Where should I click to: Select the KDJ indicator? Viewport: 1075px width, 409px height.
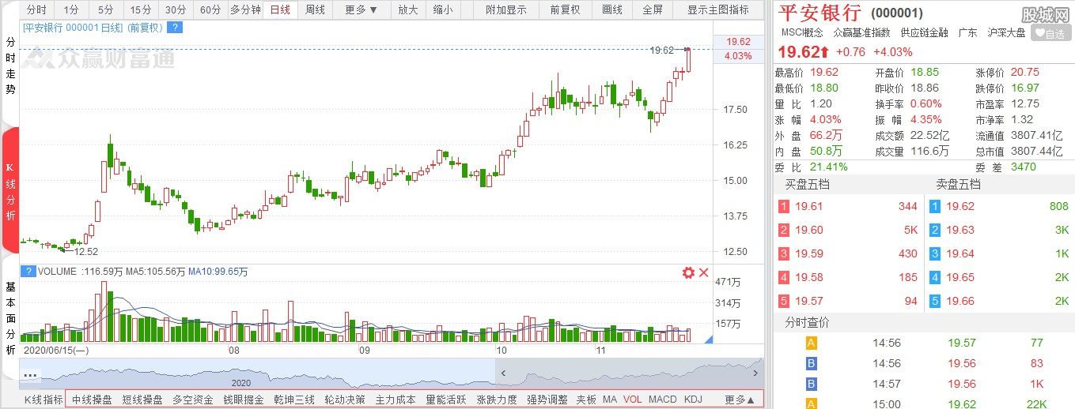(693, 400)
